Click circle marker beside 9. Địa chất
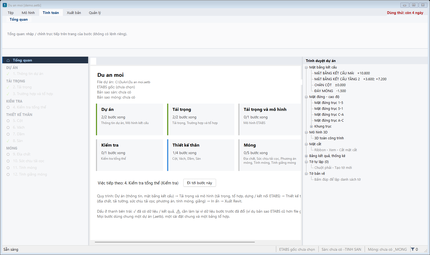Screen dimensions: 430x255 click(8, 154)
